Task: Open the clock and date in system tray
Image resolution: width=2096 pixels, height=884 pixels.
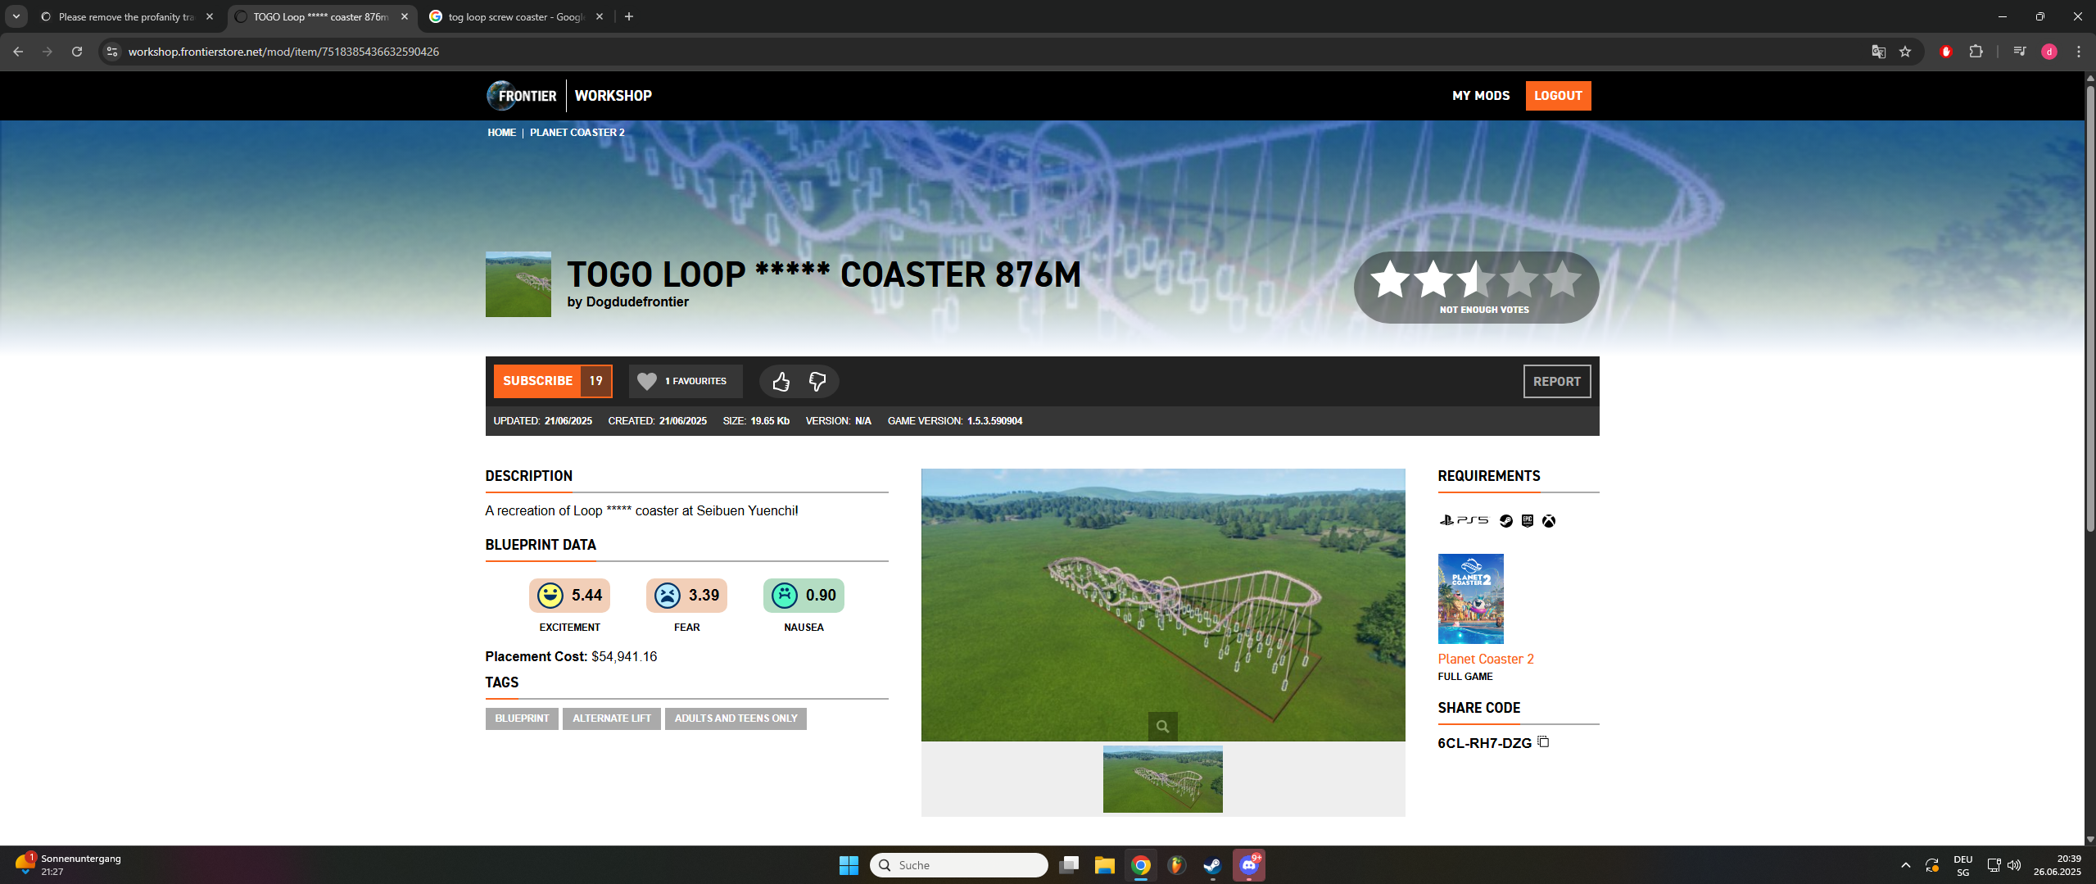Action: [2057, 865]
